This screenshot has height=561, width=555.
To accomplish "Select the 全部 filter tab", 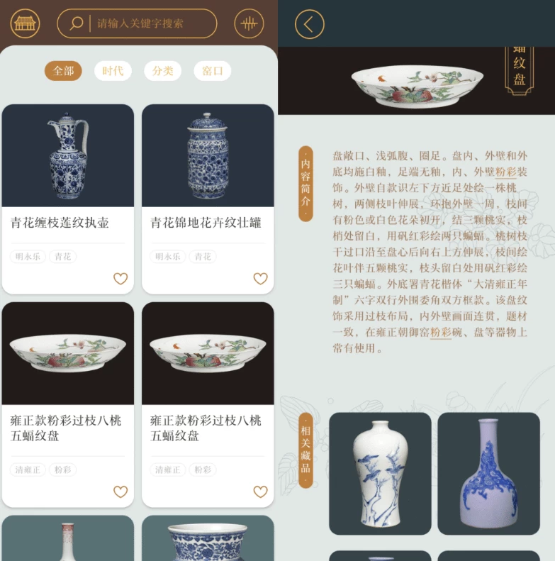I will (63, 71).
